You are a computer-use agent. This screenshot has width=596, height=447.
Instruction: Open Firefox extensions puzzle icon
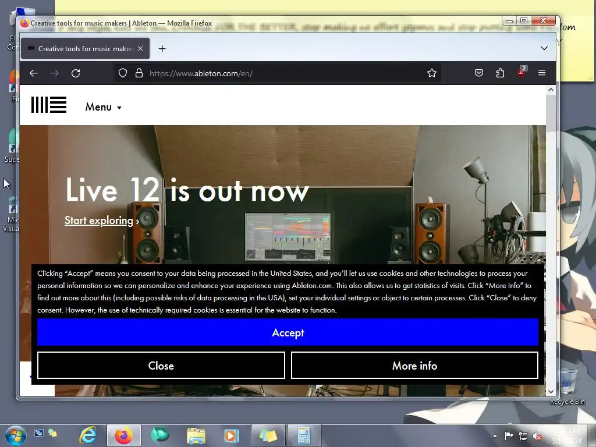pyautogui.click(x=500, y=73)
